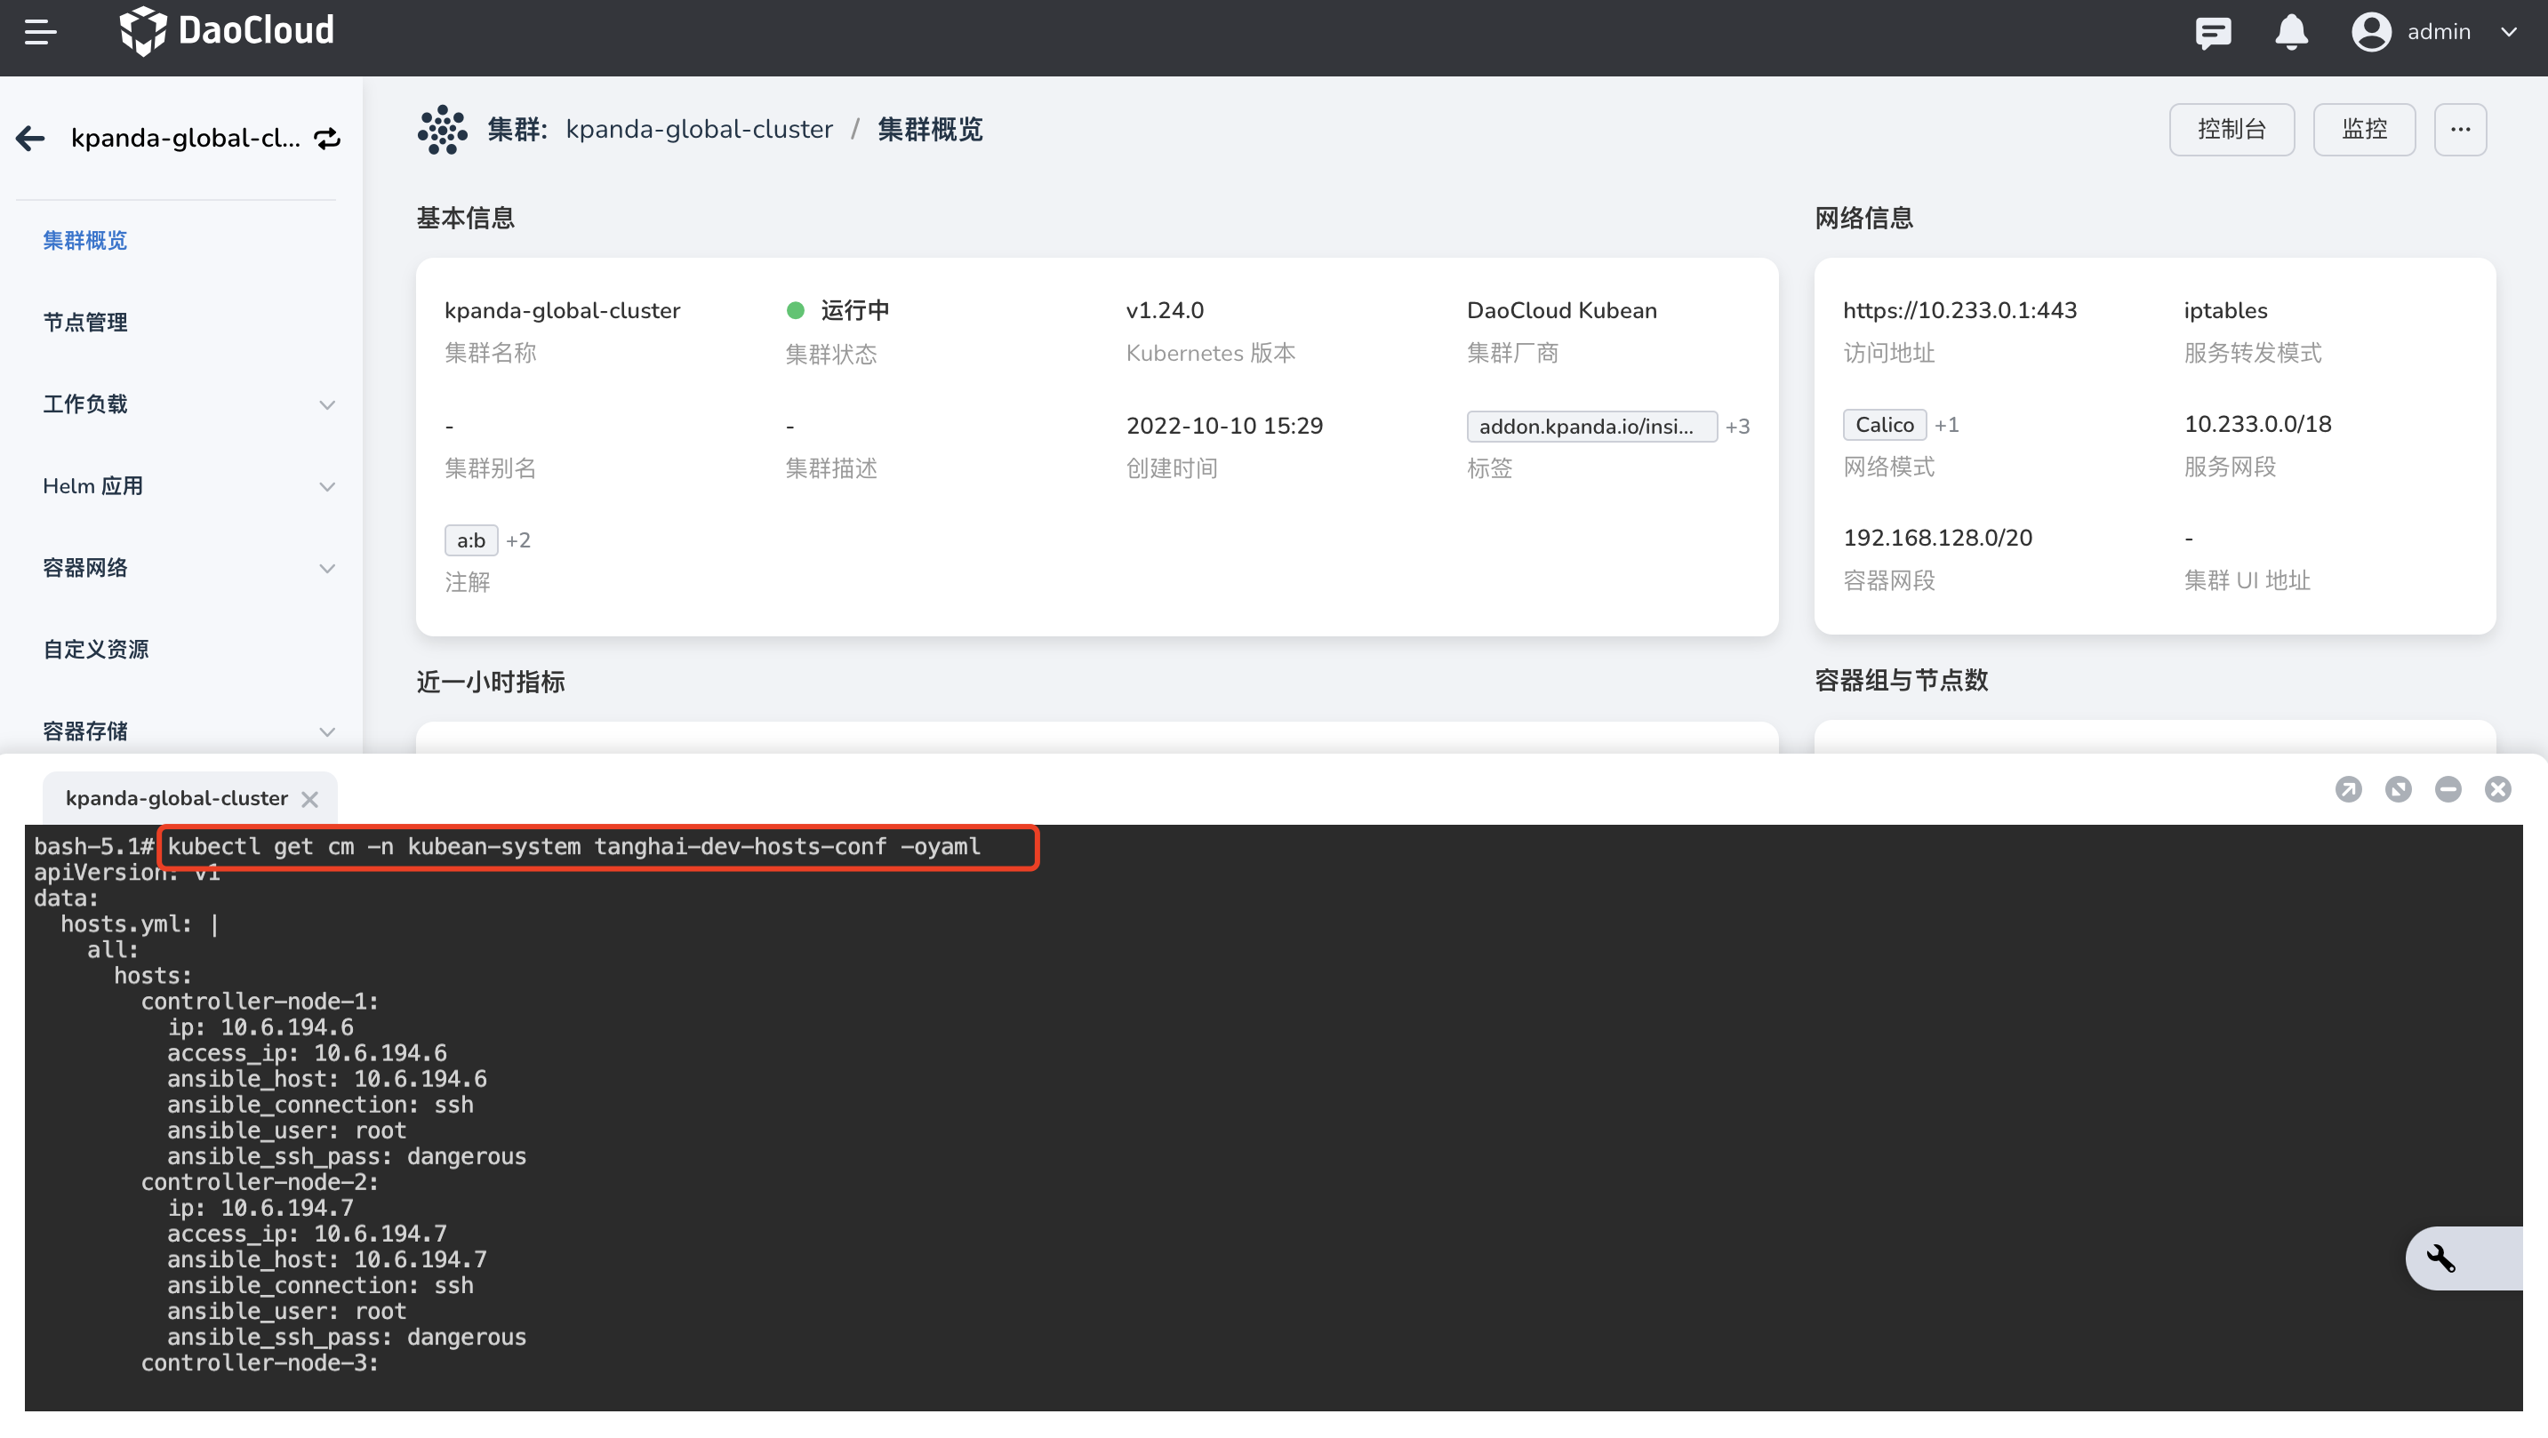Viewport: 2548px width, 1438px height.
Task: Click the controller-node-1 line in terminal
Action: 260,1001
